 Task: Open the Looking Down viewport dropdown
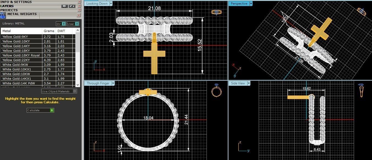pos(111,4)
